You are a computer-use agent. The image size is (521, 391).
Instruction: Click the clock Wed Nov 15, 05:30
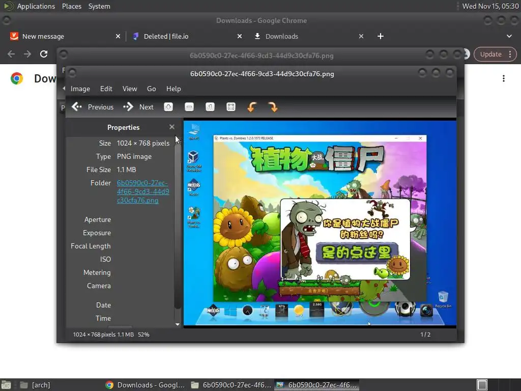coord(490,6)
